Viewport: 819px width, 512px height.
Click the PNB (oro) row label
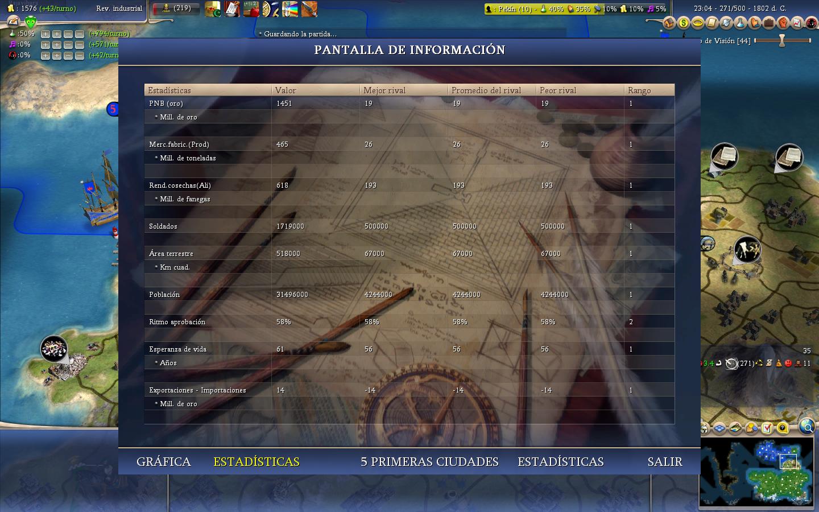click(166, 104)
